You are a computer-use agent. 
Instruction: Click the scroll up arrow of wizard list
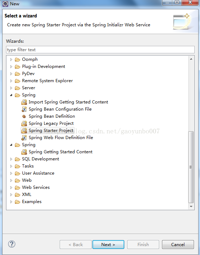[191, 59]
